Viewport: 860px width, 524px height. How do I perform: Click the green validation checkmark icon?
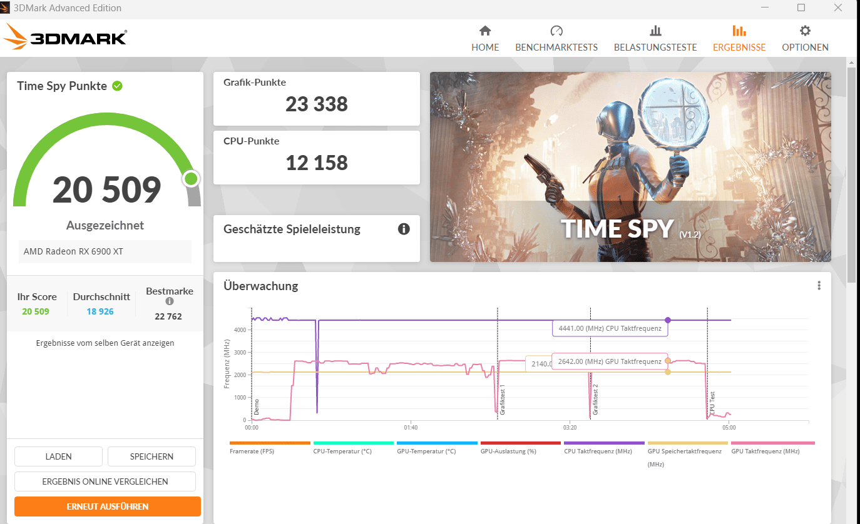tap(117, 86)
